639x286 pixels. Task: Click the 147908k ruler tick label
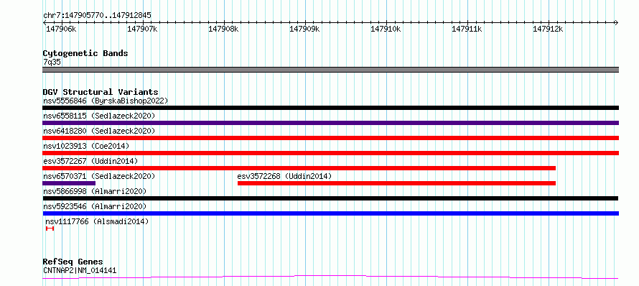tap(223, 29)
